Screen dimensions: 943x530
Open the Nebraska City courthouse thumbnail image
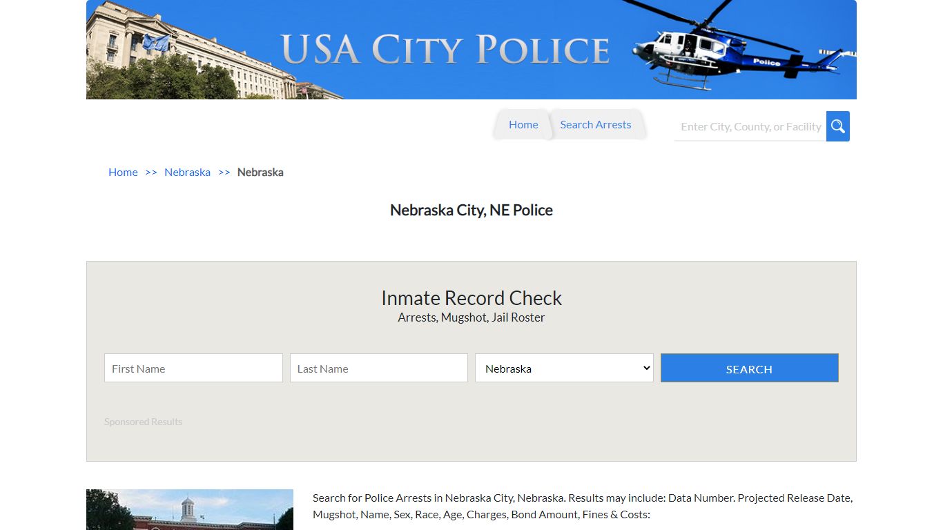pyautogui.click(x=190, y=509)
